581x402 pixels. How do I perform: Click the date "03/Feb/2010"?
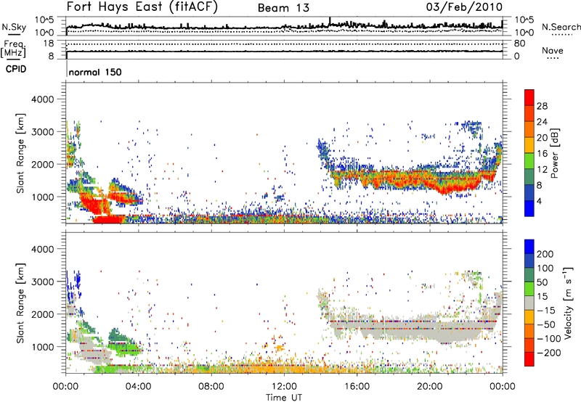pos(464,7)
